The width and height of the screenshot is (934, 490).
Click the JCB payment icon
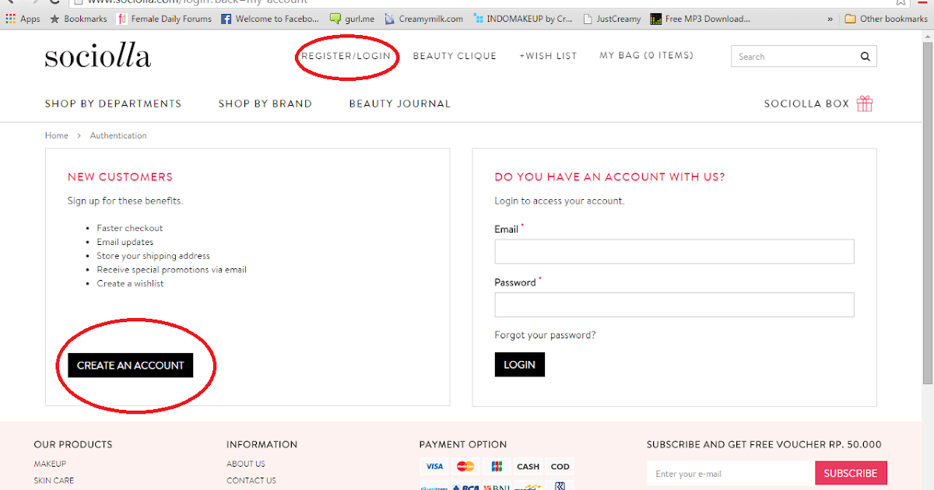pos(497,467)
